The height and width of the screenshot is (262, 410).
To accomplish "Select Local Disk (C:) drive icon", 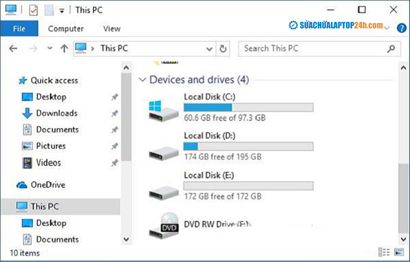I will coord(163,110).
